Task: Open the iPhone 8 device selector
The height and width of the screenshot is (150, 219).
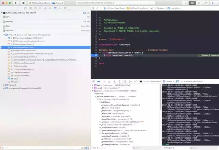Action: [x=58, y=3]
